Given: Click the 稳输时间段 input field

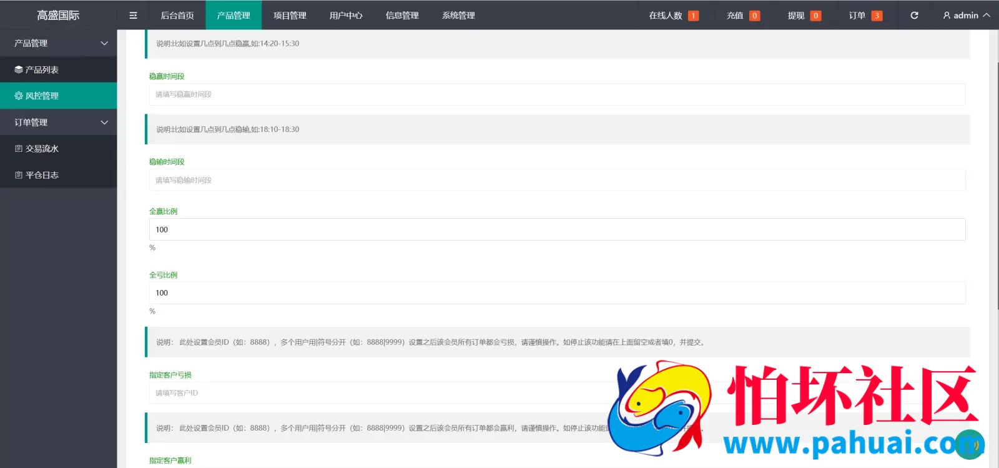Looking at the screenshot, I should point(557,180).
